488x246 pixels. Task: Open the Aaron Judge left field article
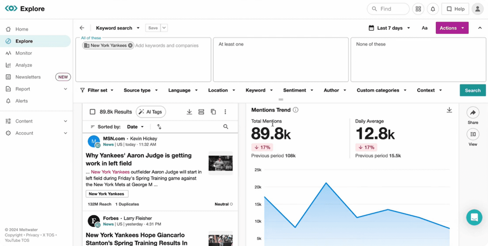point(138,159)
